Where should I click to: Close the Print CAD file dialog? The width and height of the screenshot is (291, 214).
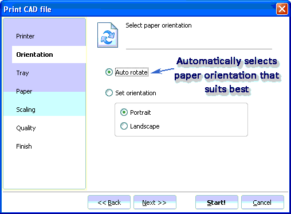coord(282,9)
